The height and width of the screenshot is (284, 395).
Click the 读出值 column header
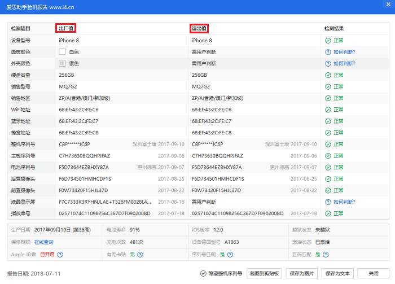(x=199, y=28)
